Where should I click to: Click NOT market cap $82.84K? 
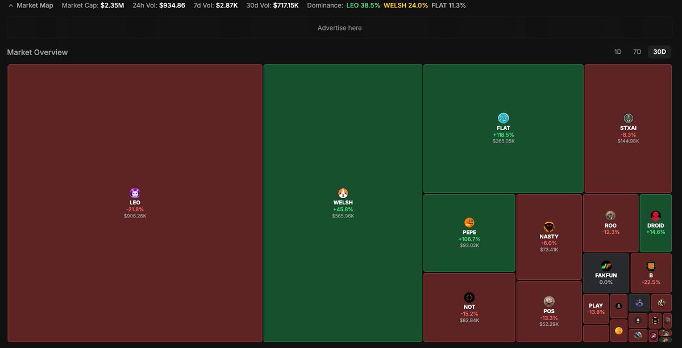tap(469, 320)
